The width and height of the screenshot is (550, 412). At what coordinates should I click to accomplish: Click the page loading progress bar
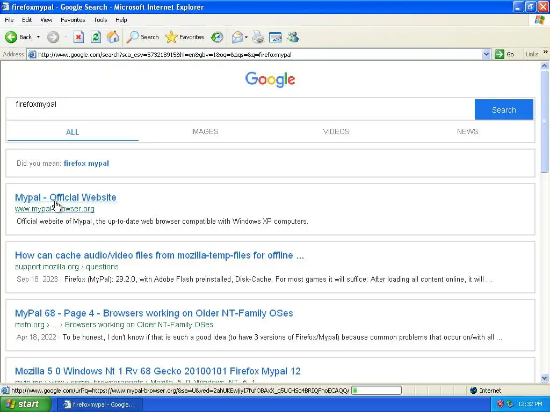coord(377,391)
